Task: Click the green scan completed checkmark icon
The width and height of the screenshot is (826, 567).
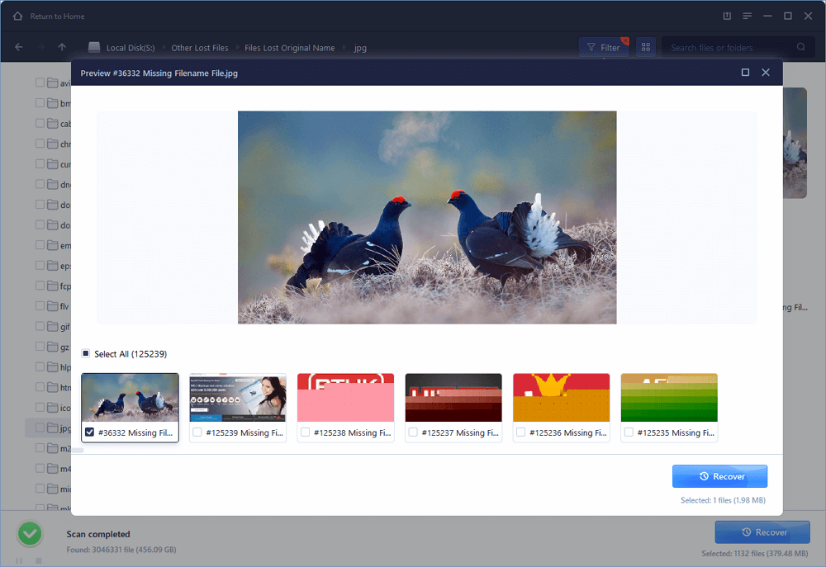Action: tap(31, 534)
